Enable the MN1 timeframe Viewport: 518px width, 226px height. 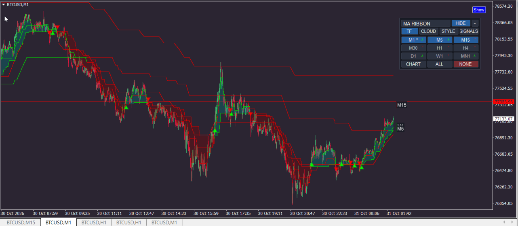(x=466, y=56)
